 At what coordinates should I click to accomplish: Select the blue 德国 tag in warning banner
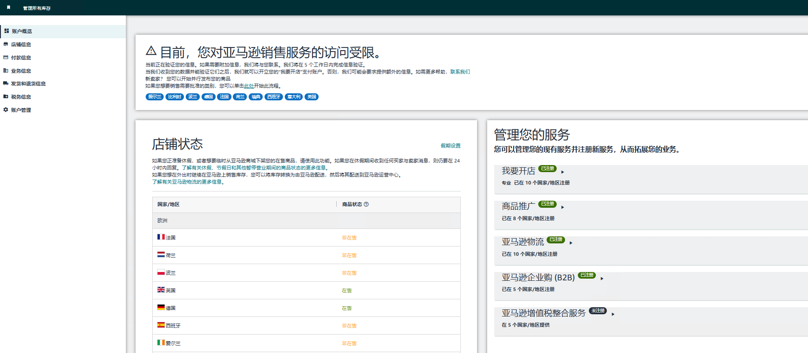pos(209,97)
